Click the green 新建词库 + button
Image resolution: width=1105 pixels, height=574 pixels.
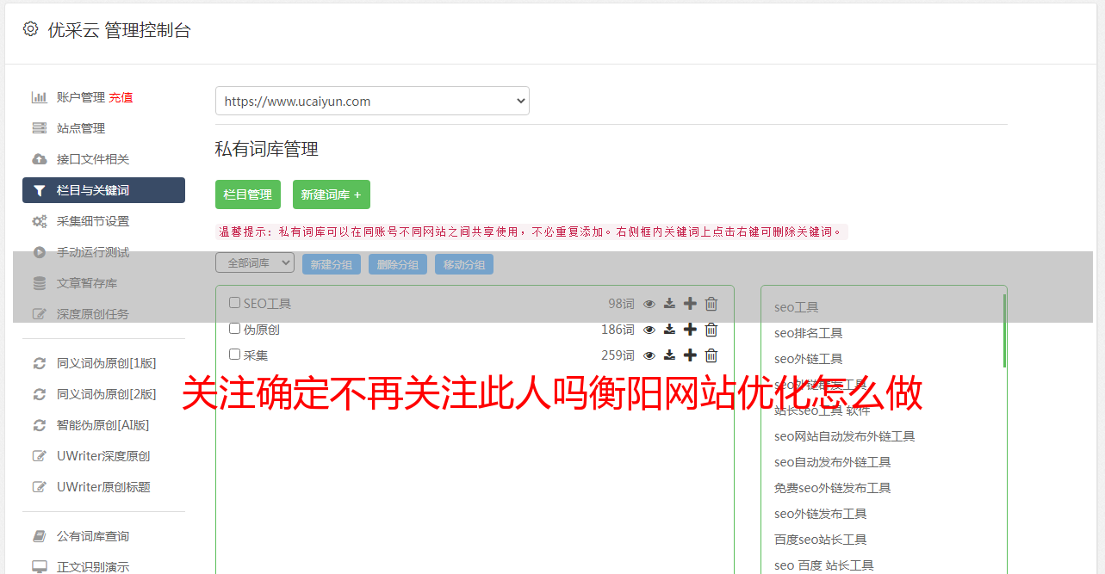(332, 194)
